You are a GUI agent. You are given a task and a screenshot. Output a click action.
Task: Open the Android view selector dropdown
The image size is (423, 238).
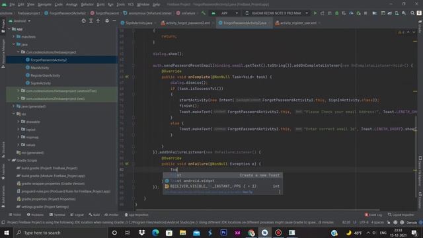[x=20, y=20]
